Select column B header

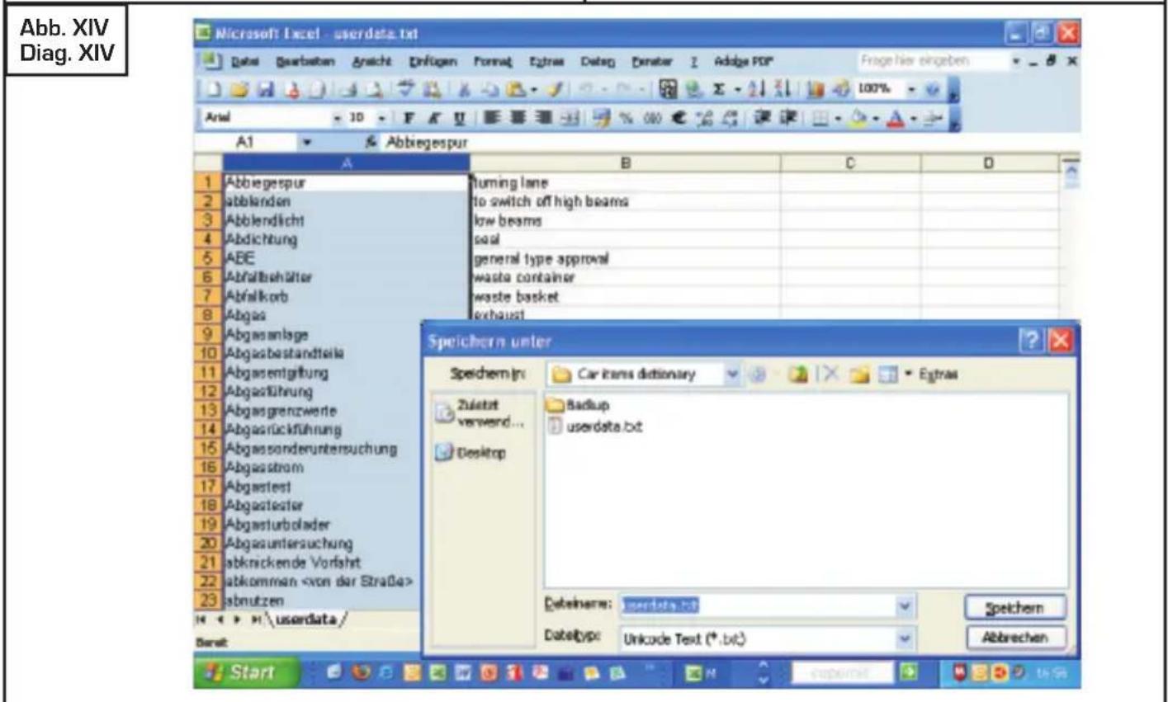pos(626,164)
